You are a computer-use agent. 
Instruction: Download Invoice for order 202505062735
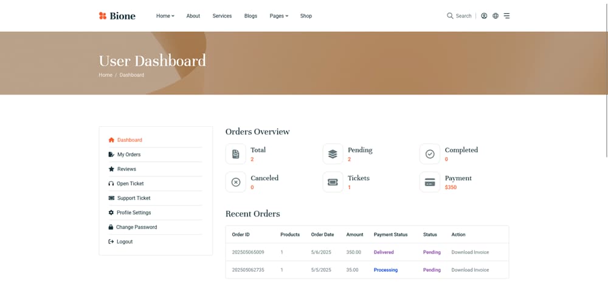pyautogui.click(x=470, y=270)
